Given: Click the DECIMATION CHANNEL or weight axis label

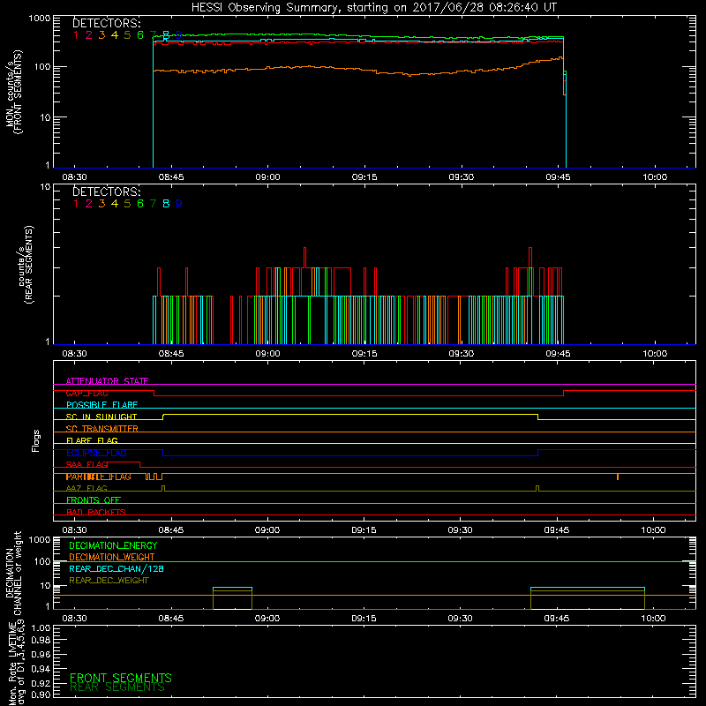Looking at the screenshot, I should [13, 573].
